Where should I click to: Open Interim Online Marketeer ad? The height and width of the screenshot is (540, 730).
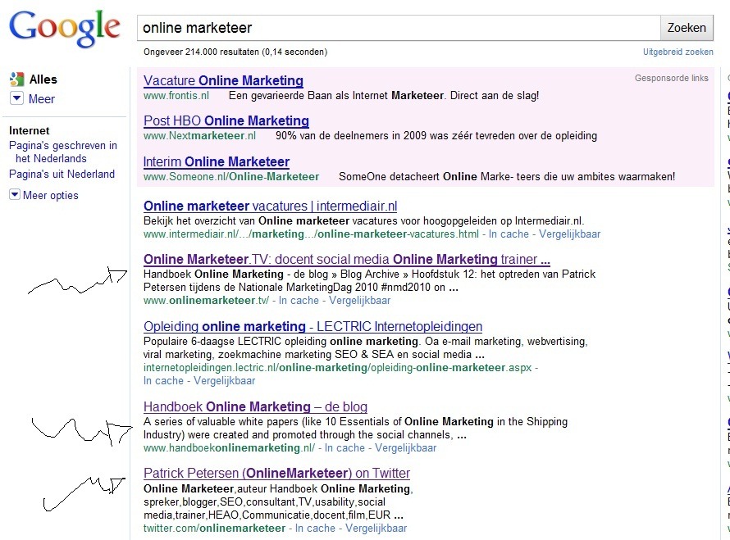point(216,161)
